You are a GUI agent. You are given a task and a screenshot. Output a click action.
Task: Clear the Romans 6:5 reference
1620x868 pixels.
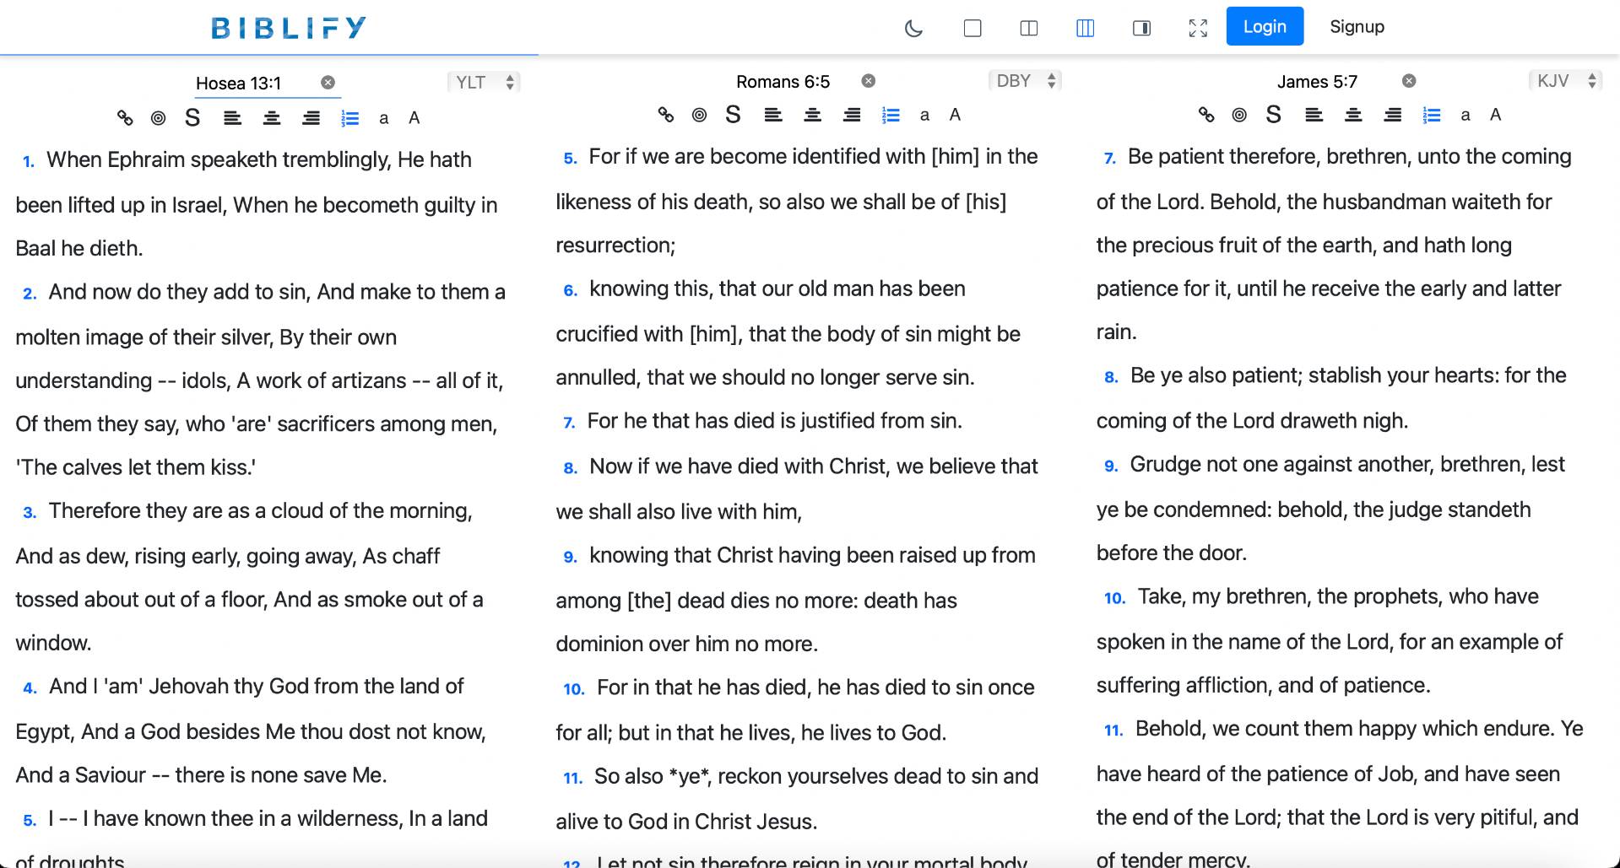868,81
